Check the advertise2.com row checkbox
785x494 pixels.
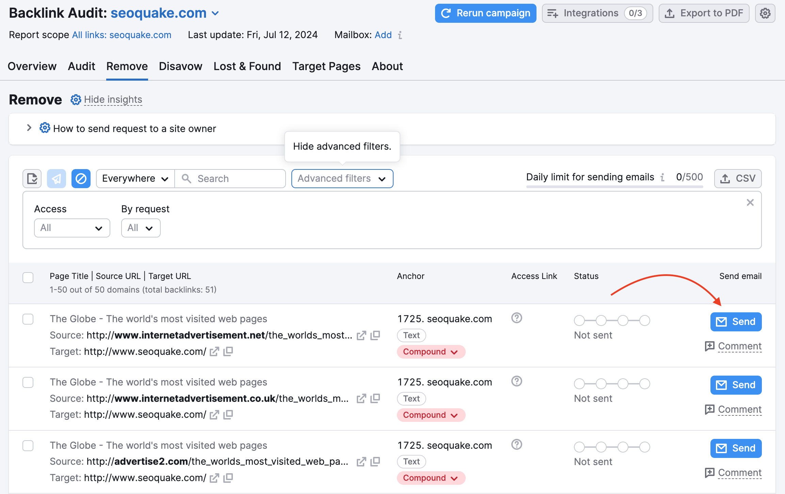(x=28, y=446)
